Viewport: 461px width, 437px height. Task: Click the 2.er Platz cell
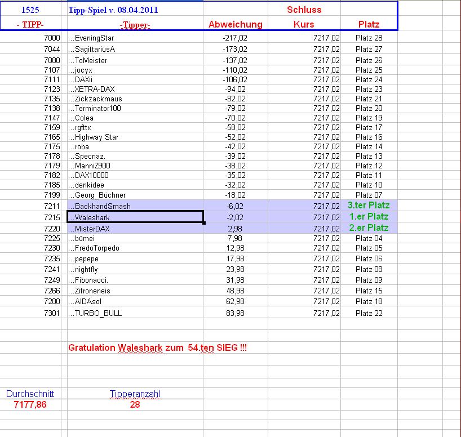click(x=369, y=228)
